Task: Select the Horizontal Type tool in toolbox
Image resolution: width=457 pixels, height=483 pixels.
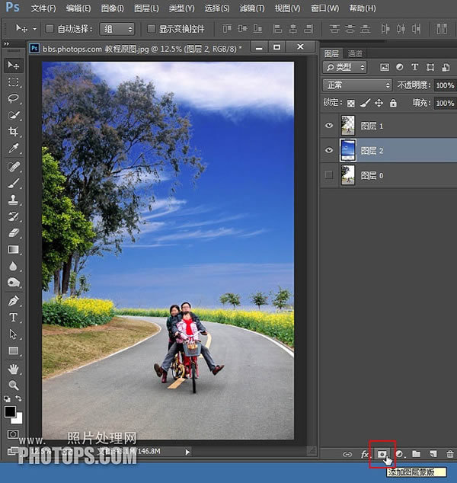Action: (x=14, y=317)
